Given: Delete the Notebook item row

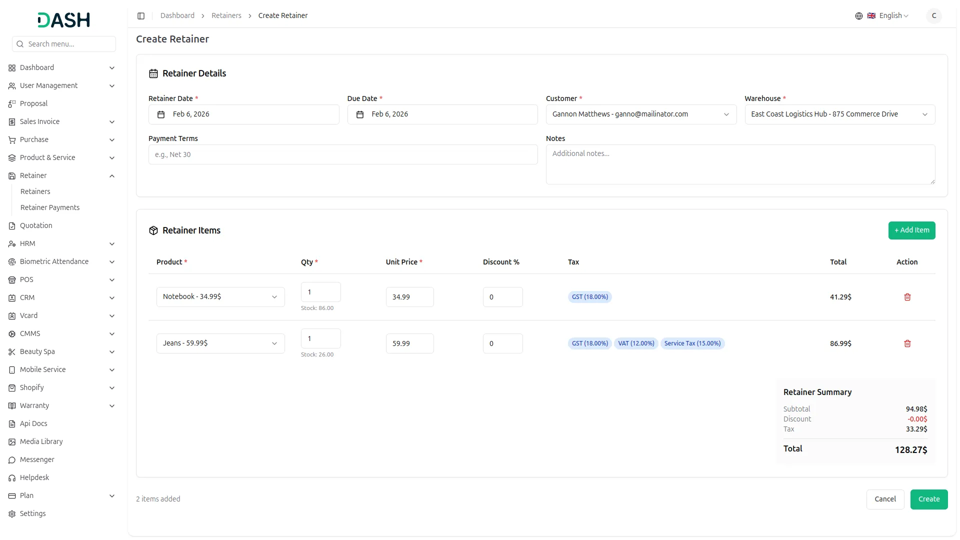Looking at the screenshot, I should 907,297.
